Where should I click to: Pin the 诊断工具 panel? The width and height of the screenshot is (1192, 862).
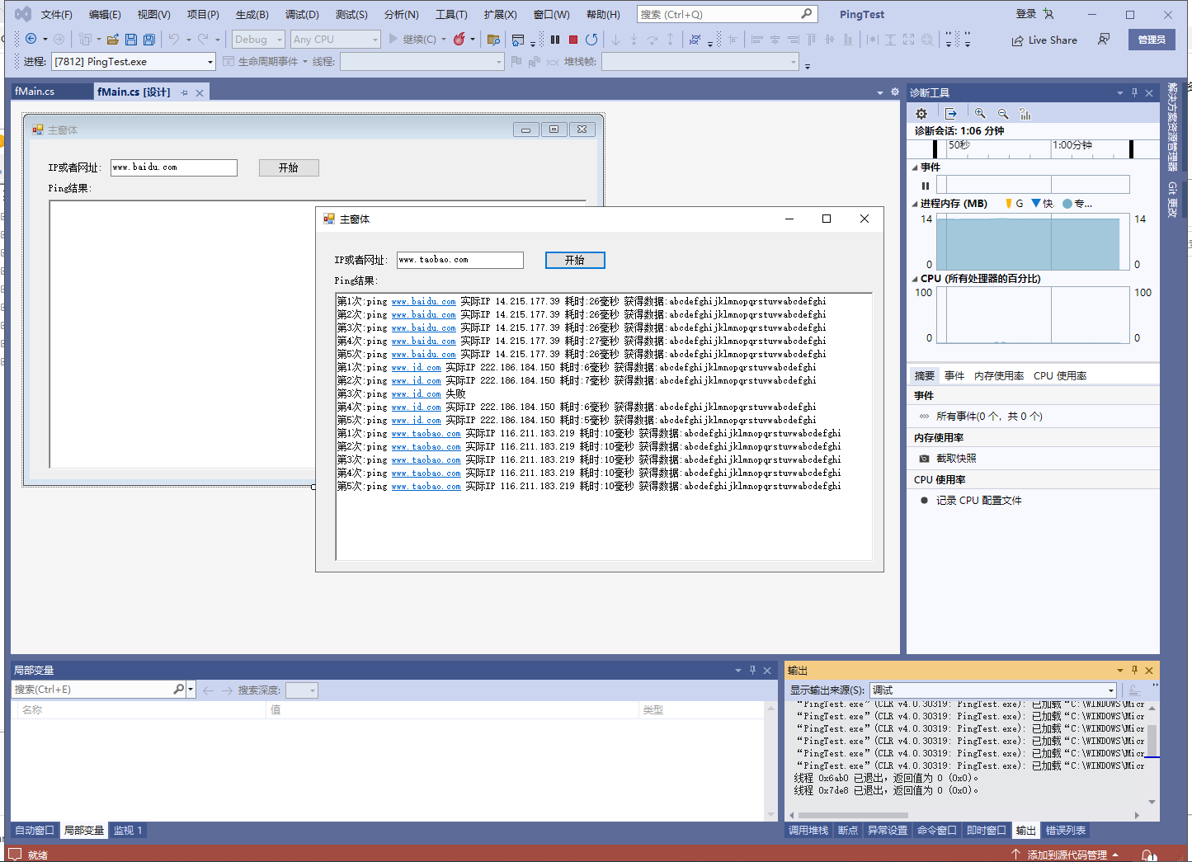[1134, 92]
